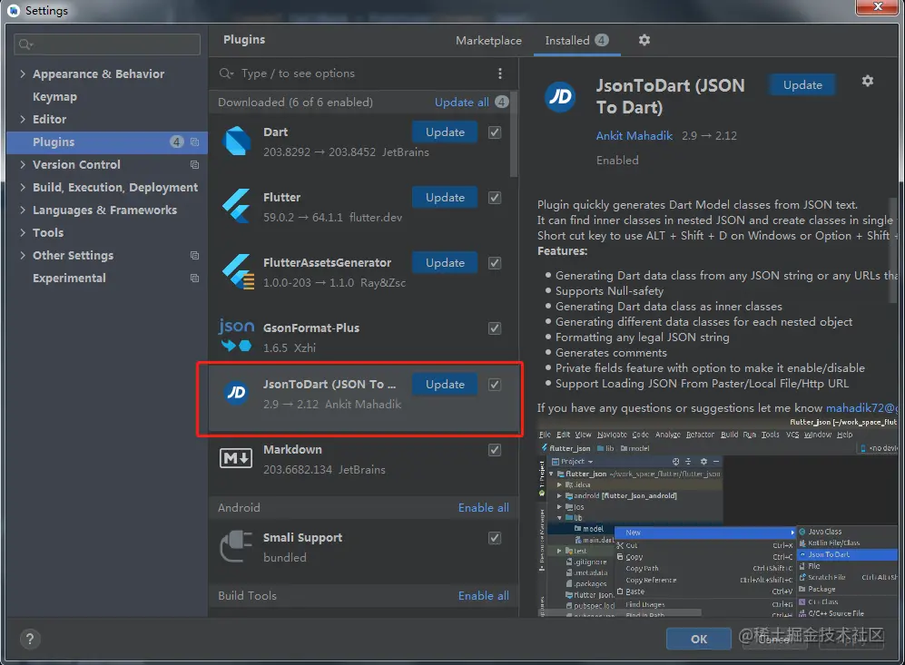Click the plugin search magnifier icon
This screenshot has width=905, height=665.
(x=226, y=73)
